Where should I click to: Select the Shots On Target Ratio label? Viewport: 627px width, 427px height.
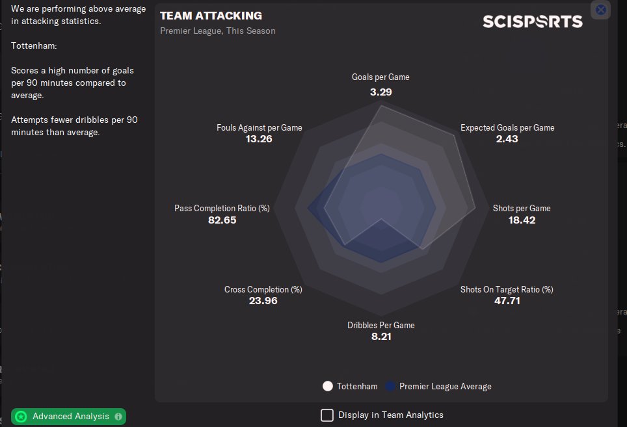point(507,289)
